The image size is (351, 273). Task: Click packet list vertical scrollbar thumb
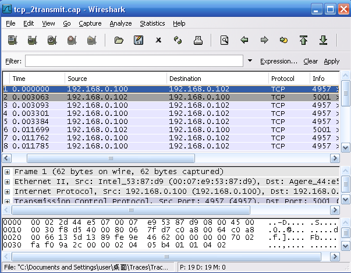(x=345, y=93)
